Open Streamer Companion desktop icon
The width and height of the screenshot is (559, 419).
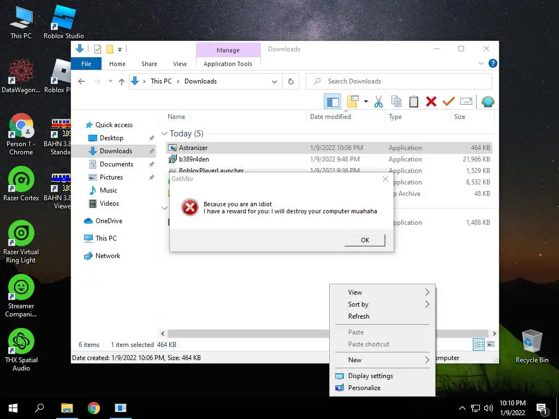(x=21, y=296)
